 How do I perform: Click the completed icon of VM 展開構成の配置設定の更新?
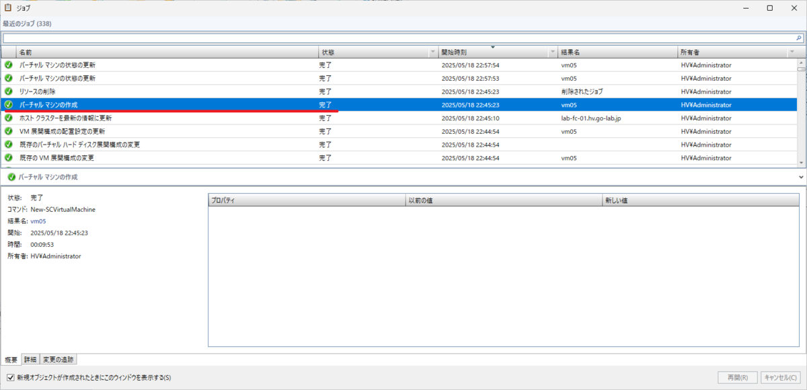coord(9,131)
